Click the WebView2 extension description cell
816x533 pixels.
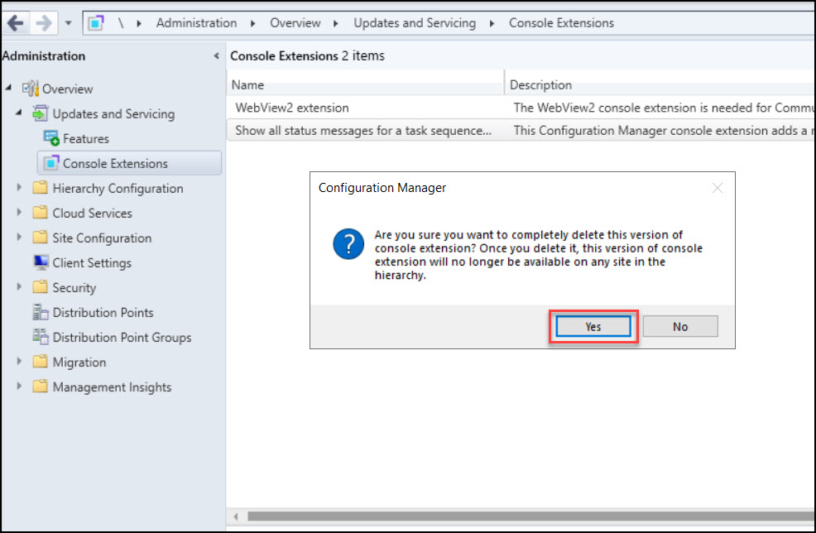664,108
